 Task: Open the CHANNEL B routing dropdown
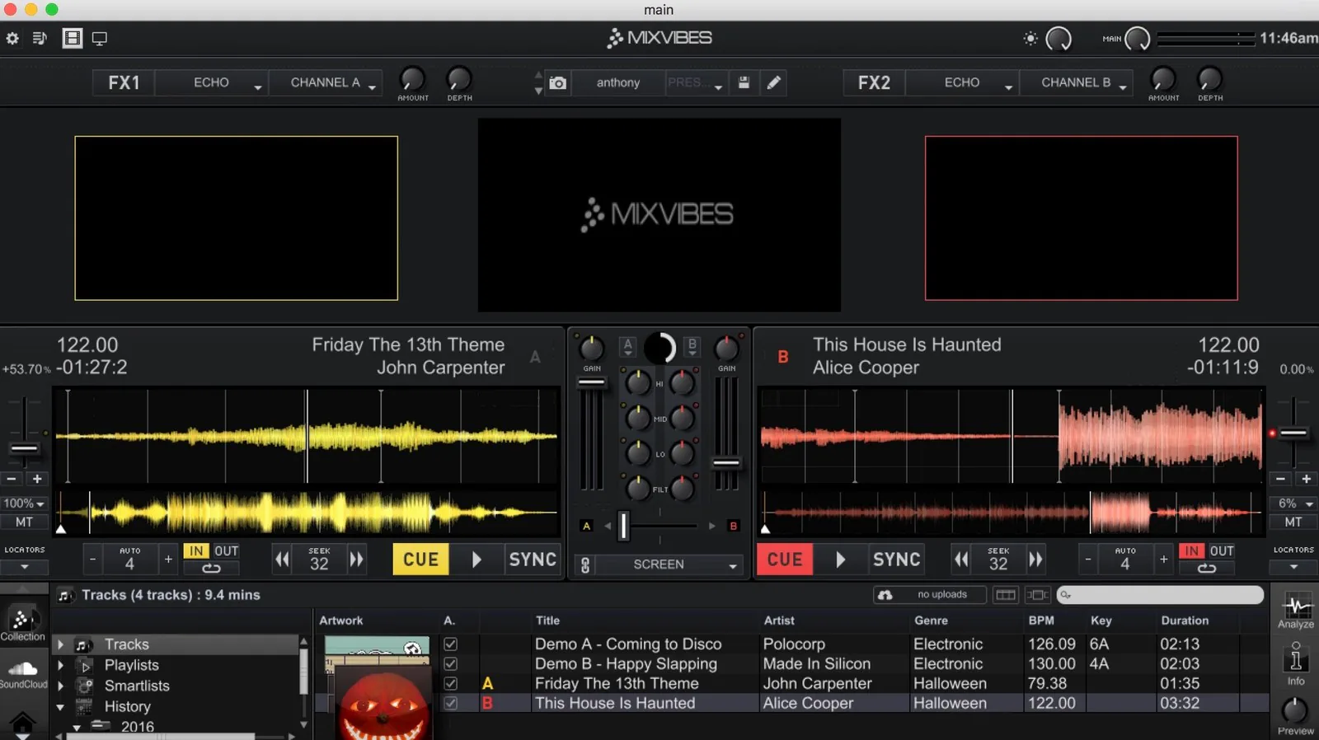pos(1076,82)
